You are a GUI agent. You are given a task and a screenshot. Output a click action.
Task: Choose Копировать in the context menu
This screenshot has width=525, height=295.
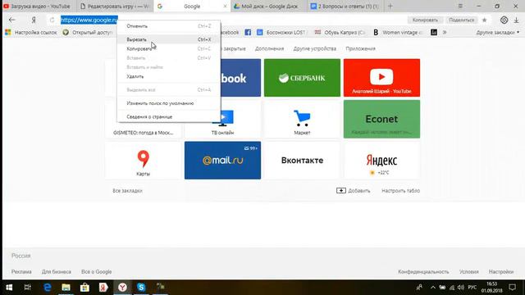pyautogui.click(x=169, y=49)
